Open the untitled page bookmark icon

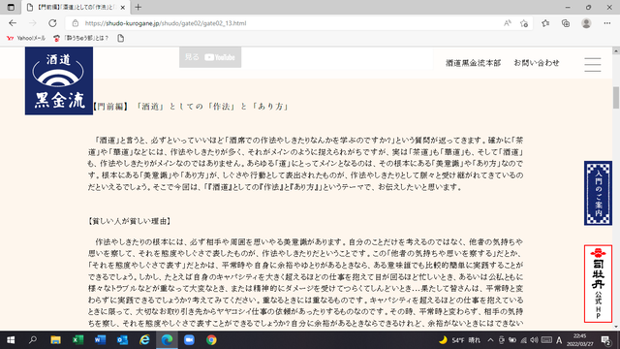(120, 38)
